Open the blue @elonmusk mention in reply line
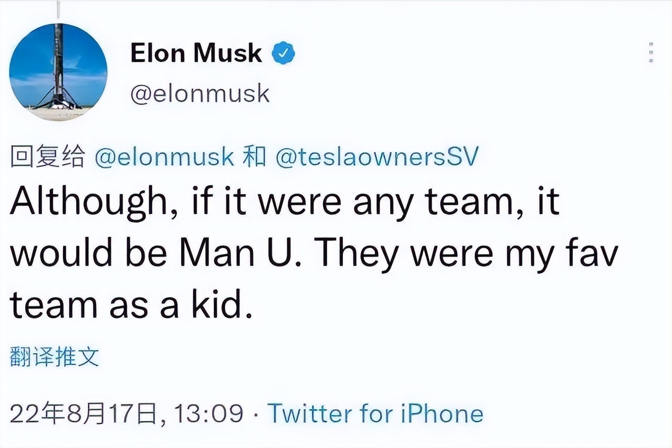Image resolution: width=672 pixels, height=448 pixels. (164, 157)
